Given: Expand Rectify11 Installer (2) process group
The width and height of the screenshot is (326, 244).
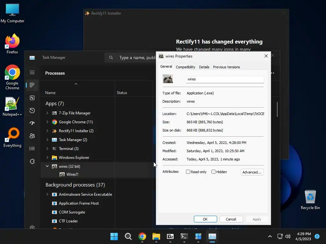Looking at the screenshot, I should [47, 131].
